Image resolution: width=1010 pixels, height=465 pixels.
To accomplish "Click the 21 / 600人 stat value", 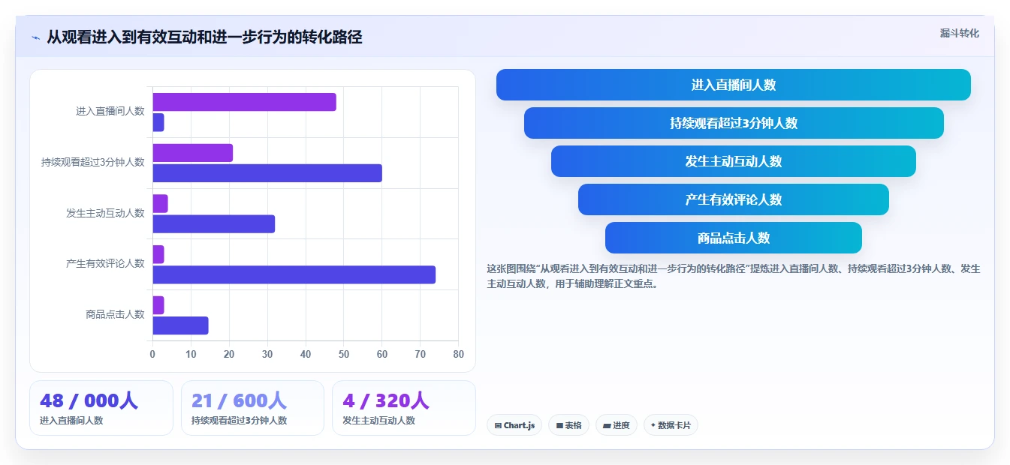I will coord(239,400).
